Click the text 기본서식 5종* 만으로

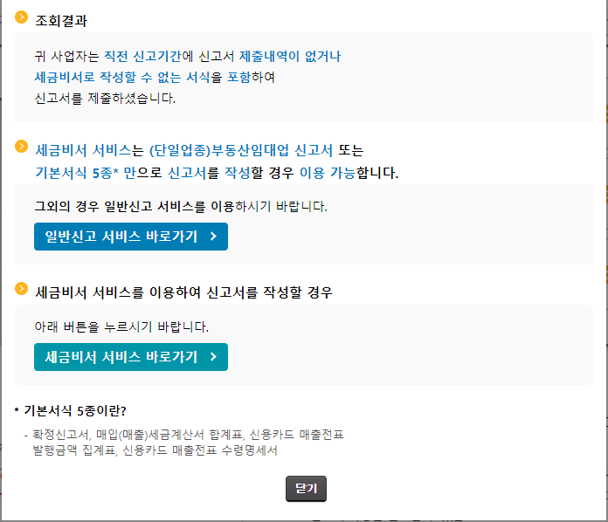(99, 173)
